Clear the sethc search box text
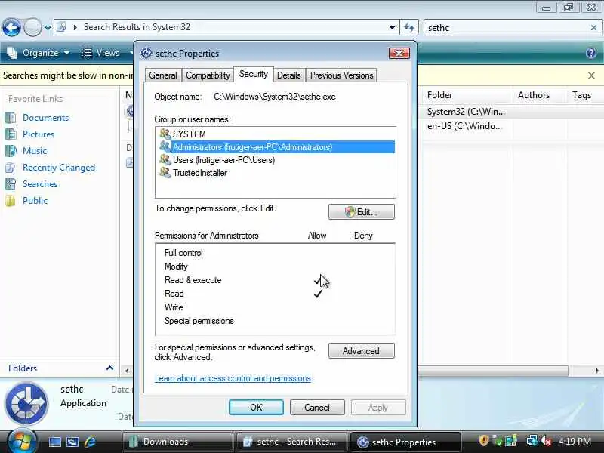The height and width of the screenshot is (453, 604). coord(593,28)
